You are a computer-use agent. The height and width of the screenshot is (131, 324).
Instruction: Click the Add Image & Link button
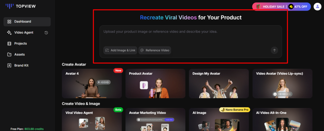tap(120, 50)
